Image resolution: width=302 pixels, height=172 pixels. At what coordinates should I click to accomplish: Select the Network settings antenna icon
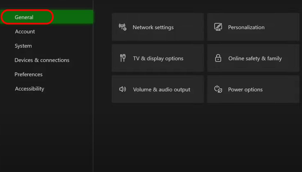click(x=123, y=27)
